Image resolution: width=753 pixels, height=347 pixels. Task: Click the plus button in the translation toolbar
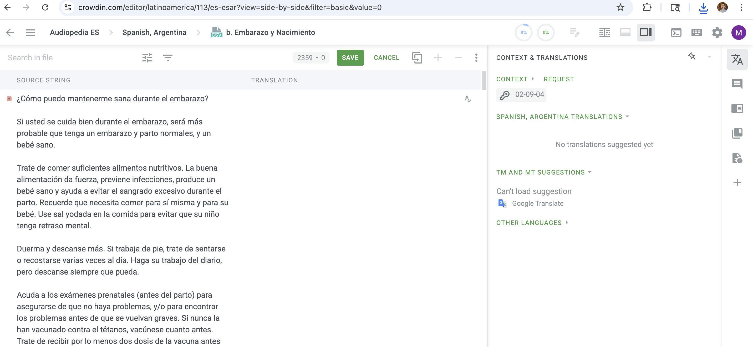437,57
